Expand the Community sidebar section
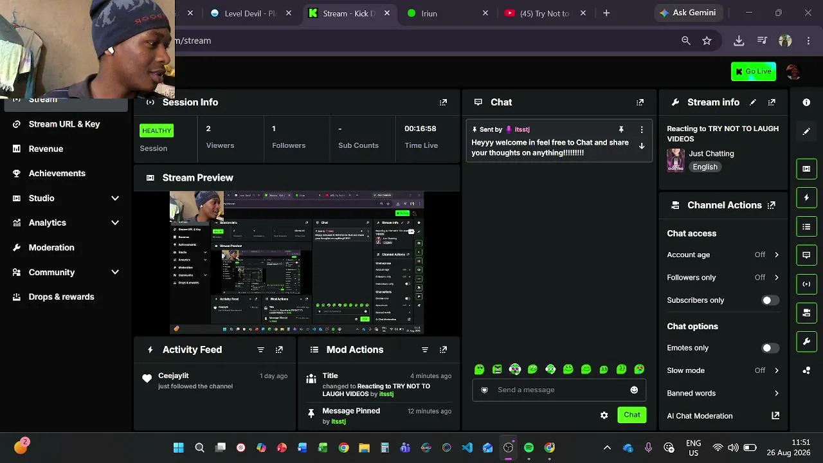823x463 pixels. (115, 272)
